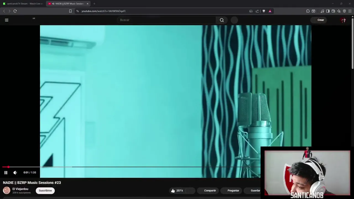Open a new browser tab
This screenshot has height=199, width=354.
(x=94, y=4)
